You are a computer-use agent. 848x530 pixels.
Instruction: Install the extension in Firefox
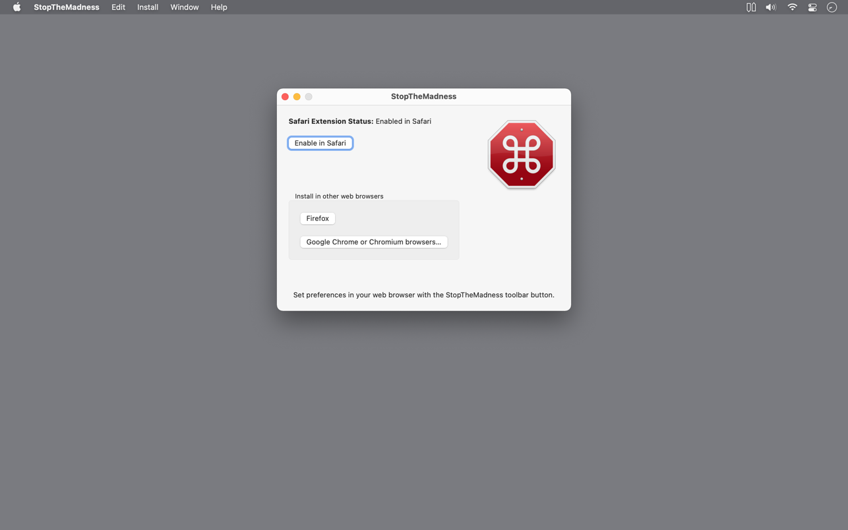[317, 218]
